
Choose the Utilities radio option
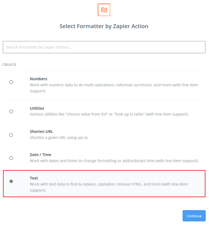tap(11, 111)
